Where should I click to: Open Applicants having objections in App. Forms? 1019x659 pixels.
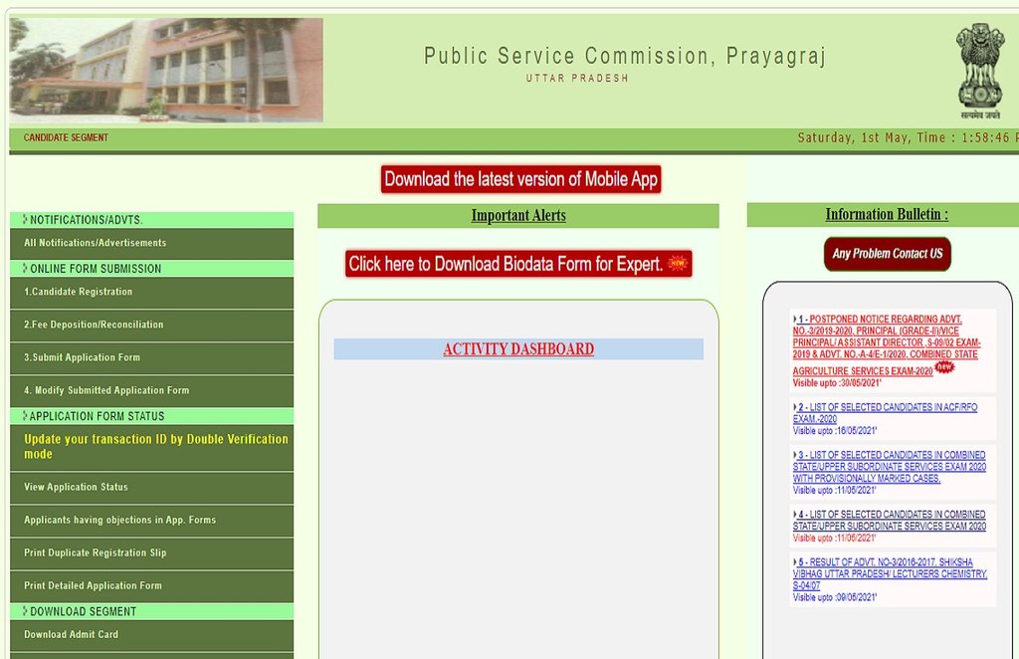151,521
